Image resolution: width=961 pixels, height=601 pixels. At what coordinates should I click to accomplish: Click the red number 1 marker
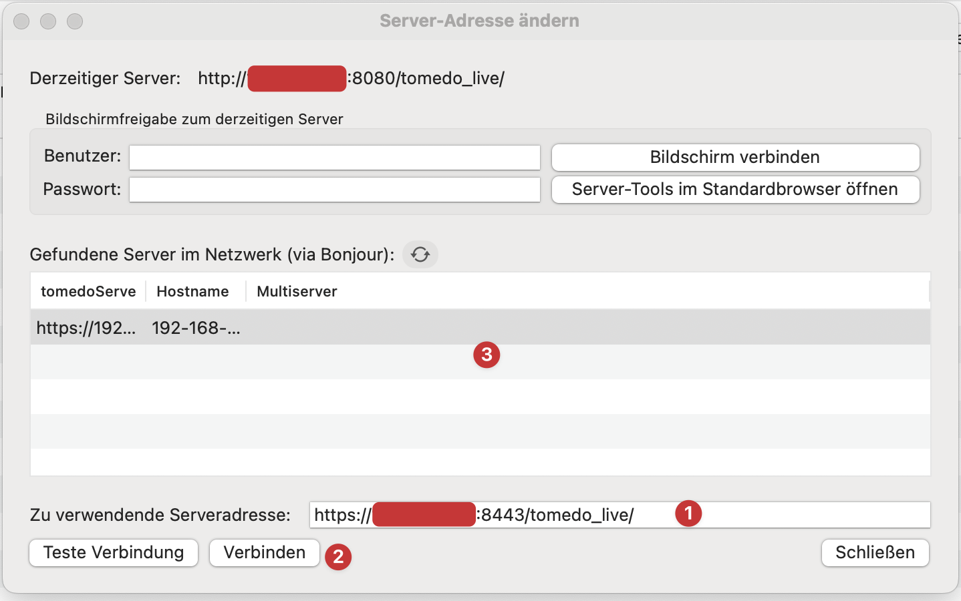point(688,514)
